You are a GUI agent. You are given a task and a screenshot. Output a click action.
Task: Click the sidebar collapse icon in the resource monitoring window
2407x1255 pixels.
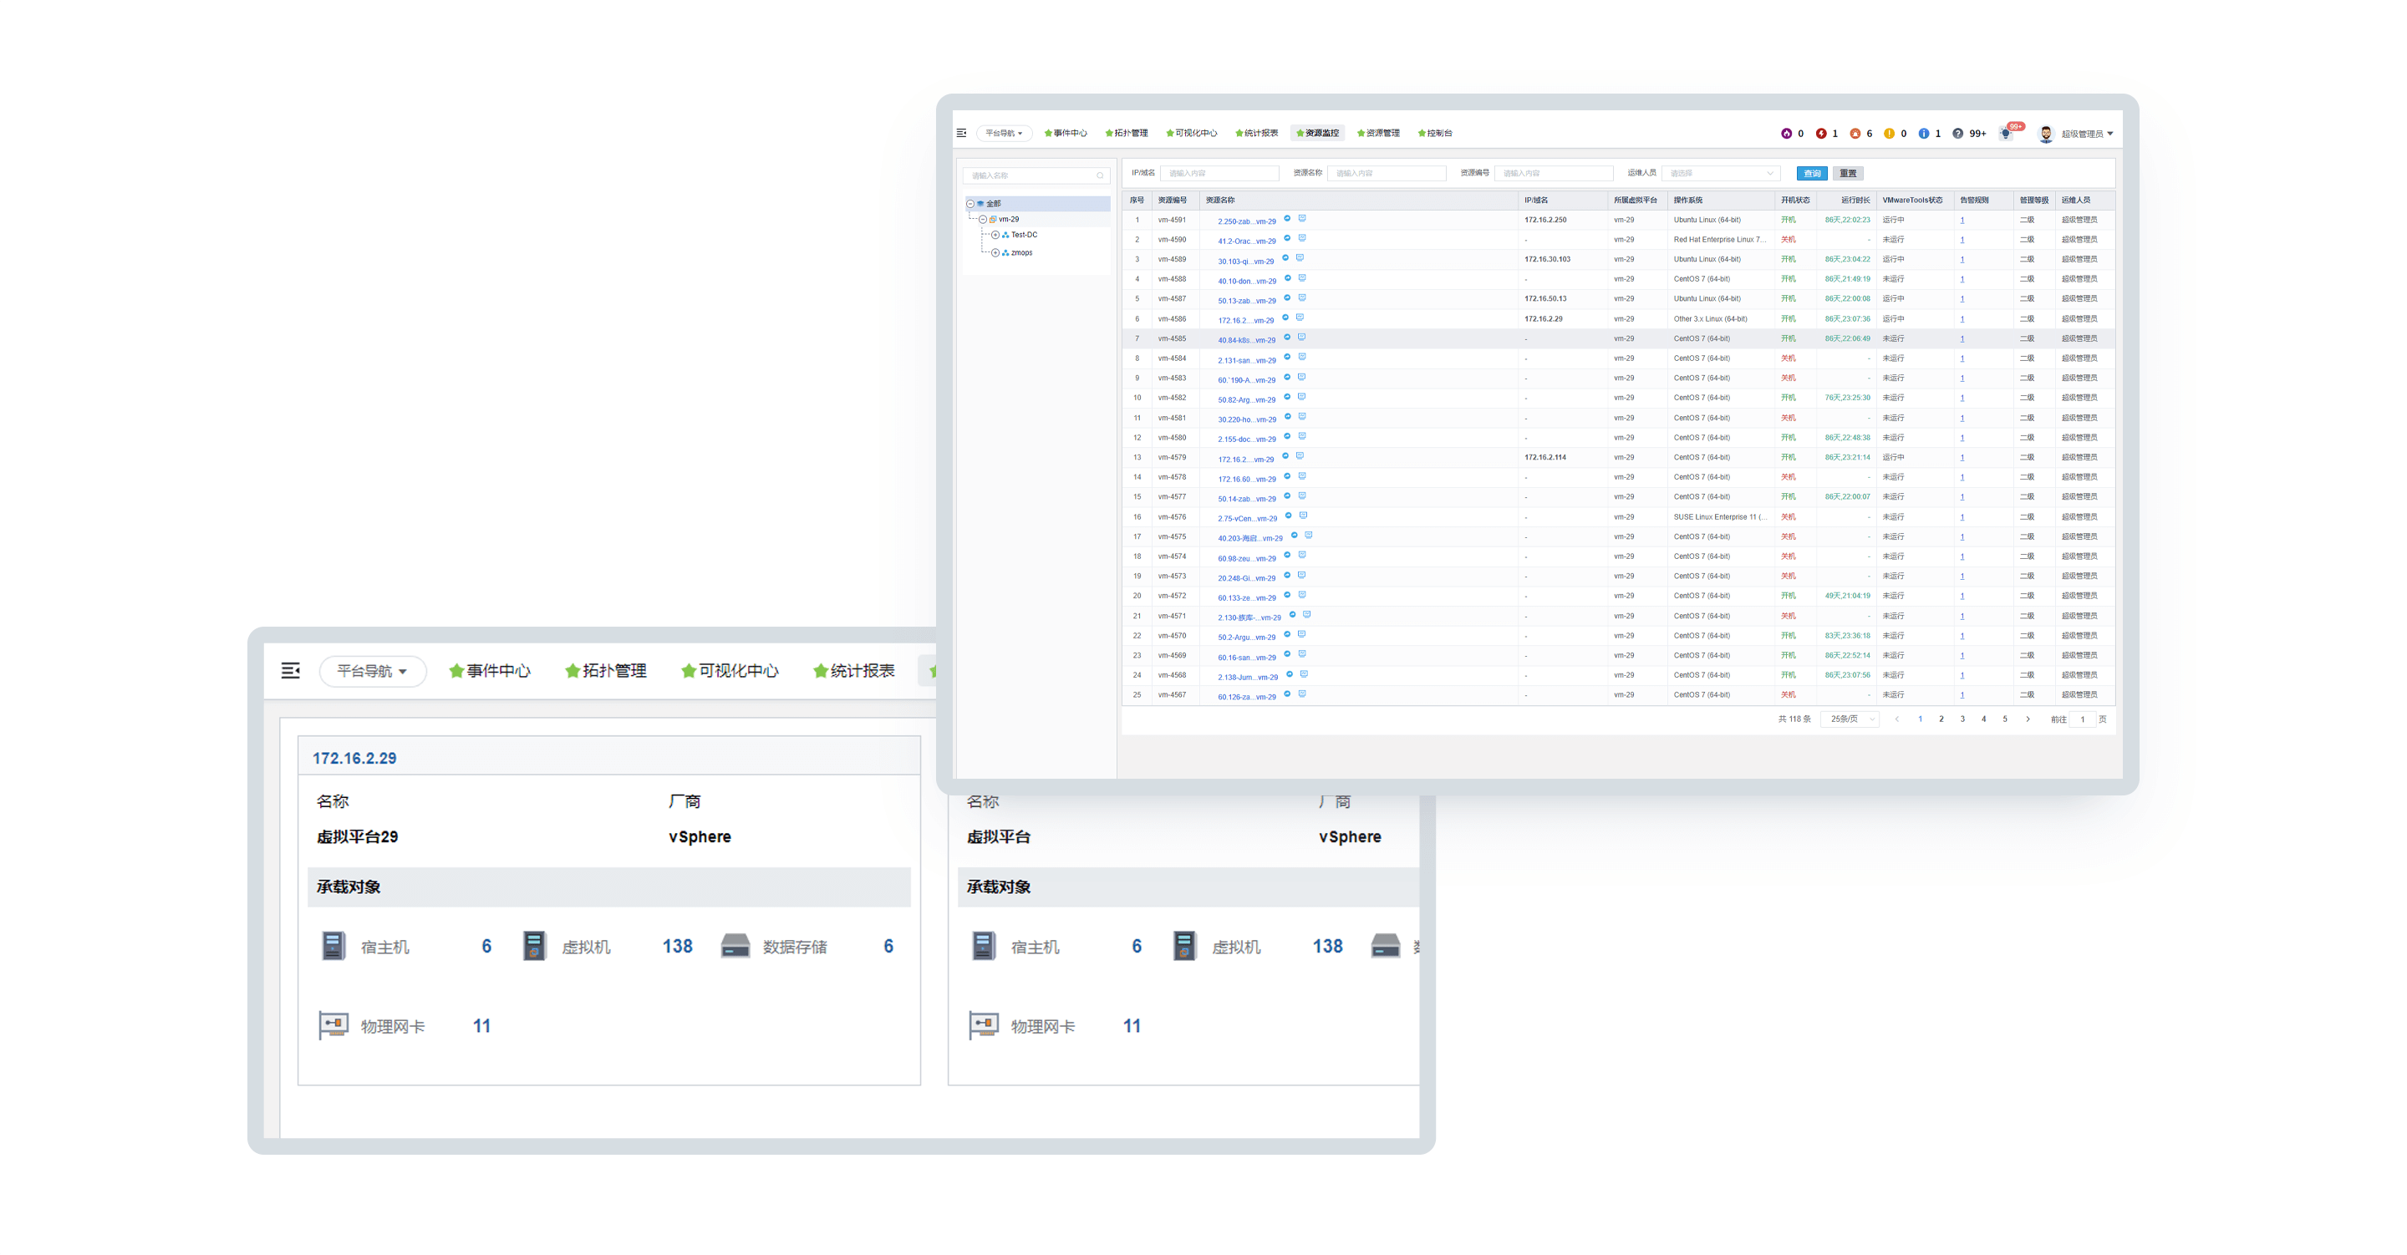(961, 133)
